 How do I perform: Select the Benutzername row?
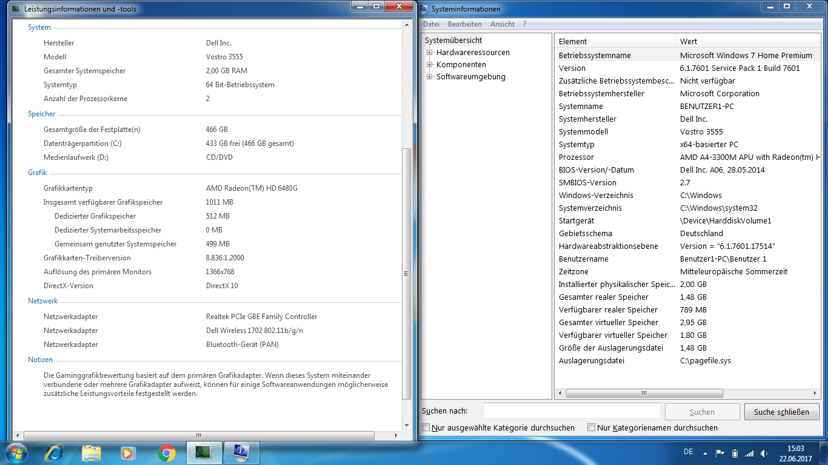coord(687,259)
